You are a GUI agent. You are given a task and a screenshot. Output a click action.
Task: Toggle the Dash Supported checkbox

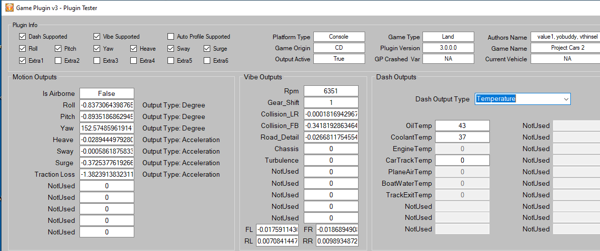22,37
